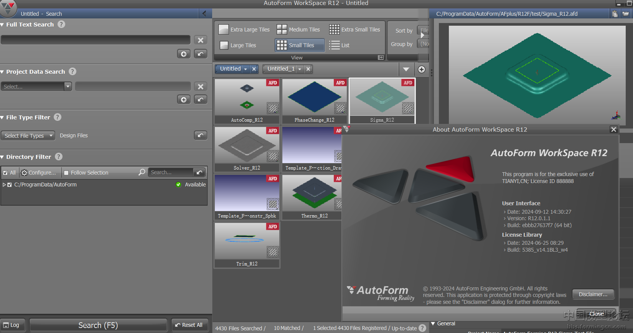Collapse the search panel with arrow
Viewport: 633px width, 333px height.
(x=204, y=13)
